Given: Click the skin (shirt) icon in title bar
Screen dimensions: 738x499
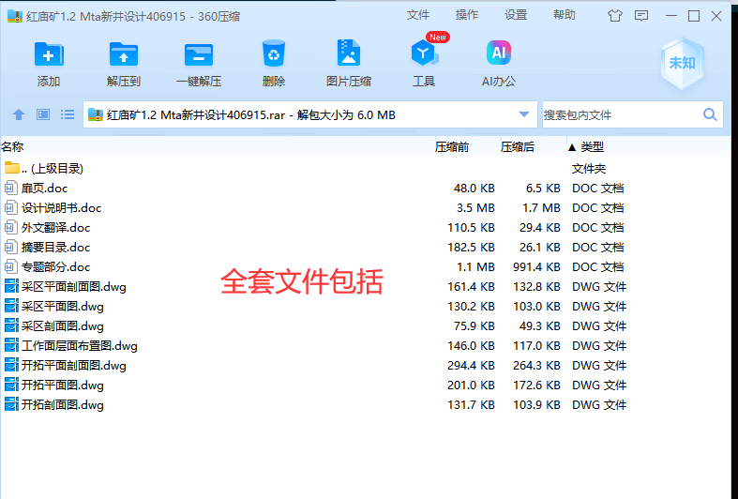Looking at the screenshot, I should 614,16.
